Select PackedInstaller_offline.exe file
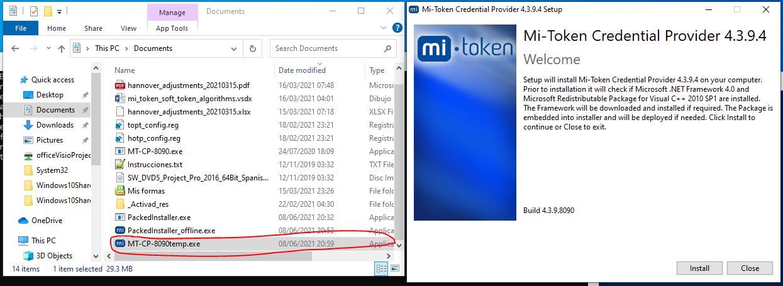783x286 pixels. [171, 231]
